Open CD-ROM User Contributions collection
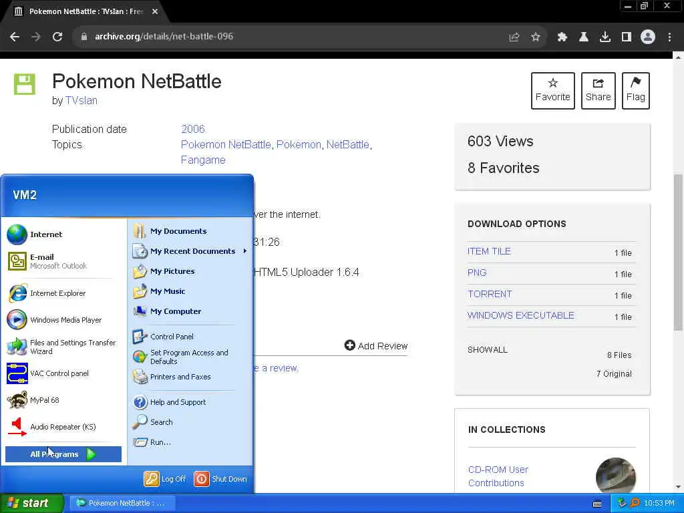Screen dimensions: 684x513 coord(498,476)
